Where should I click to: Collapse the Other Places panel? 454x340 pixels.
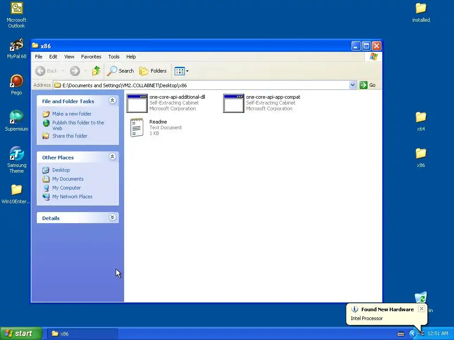(x=112, y=156)
